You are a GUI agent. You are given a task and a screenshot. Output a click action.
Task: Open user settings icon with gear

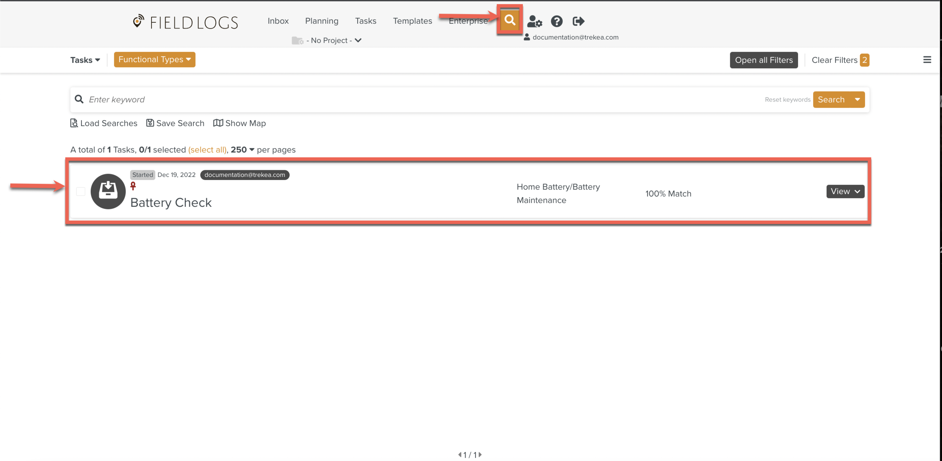pos(534,21)
